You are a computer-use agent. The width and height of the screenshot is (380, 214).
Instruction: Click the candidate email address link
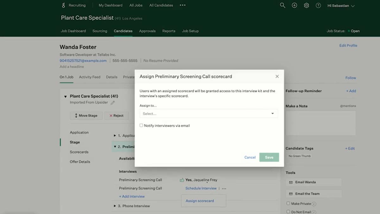tap(83, 61)
